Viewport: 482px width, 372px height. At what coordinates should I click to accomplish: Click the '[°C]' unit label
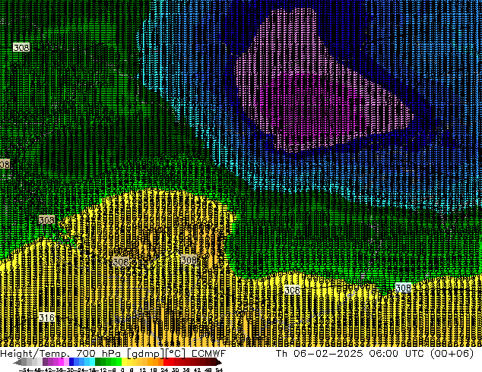pyautogui.click(x=175, y=354)
